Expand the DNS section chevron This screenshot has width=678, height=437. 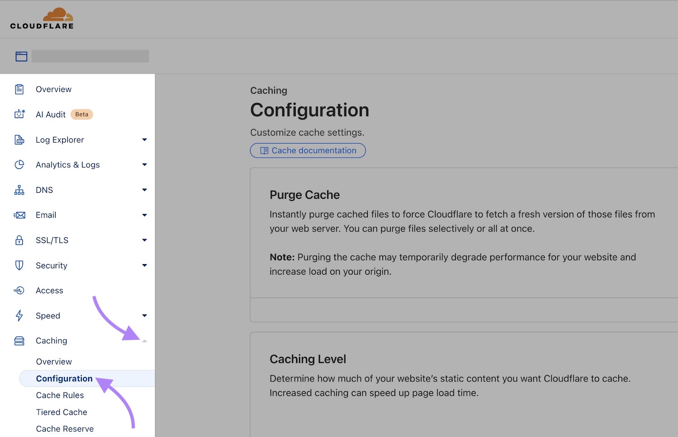click(x=144, y=190)
